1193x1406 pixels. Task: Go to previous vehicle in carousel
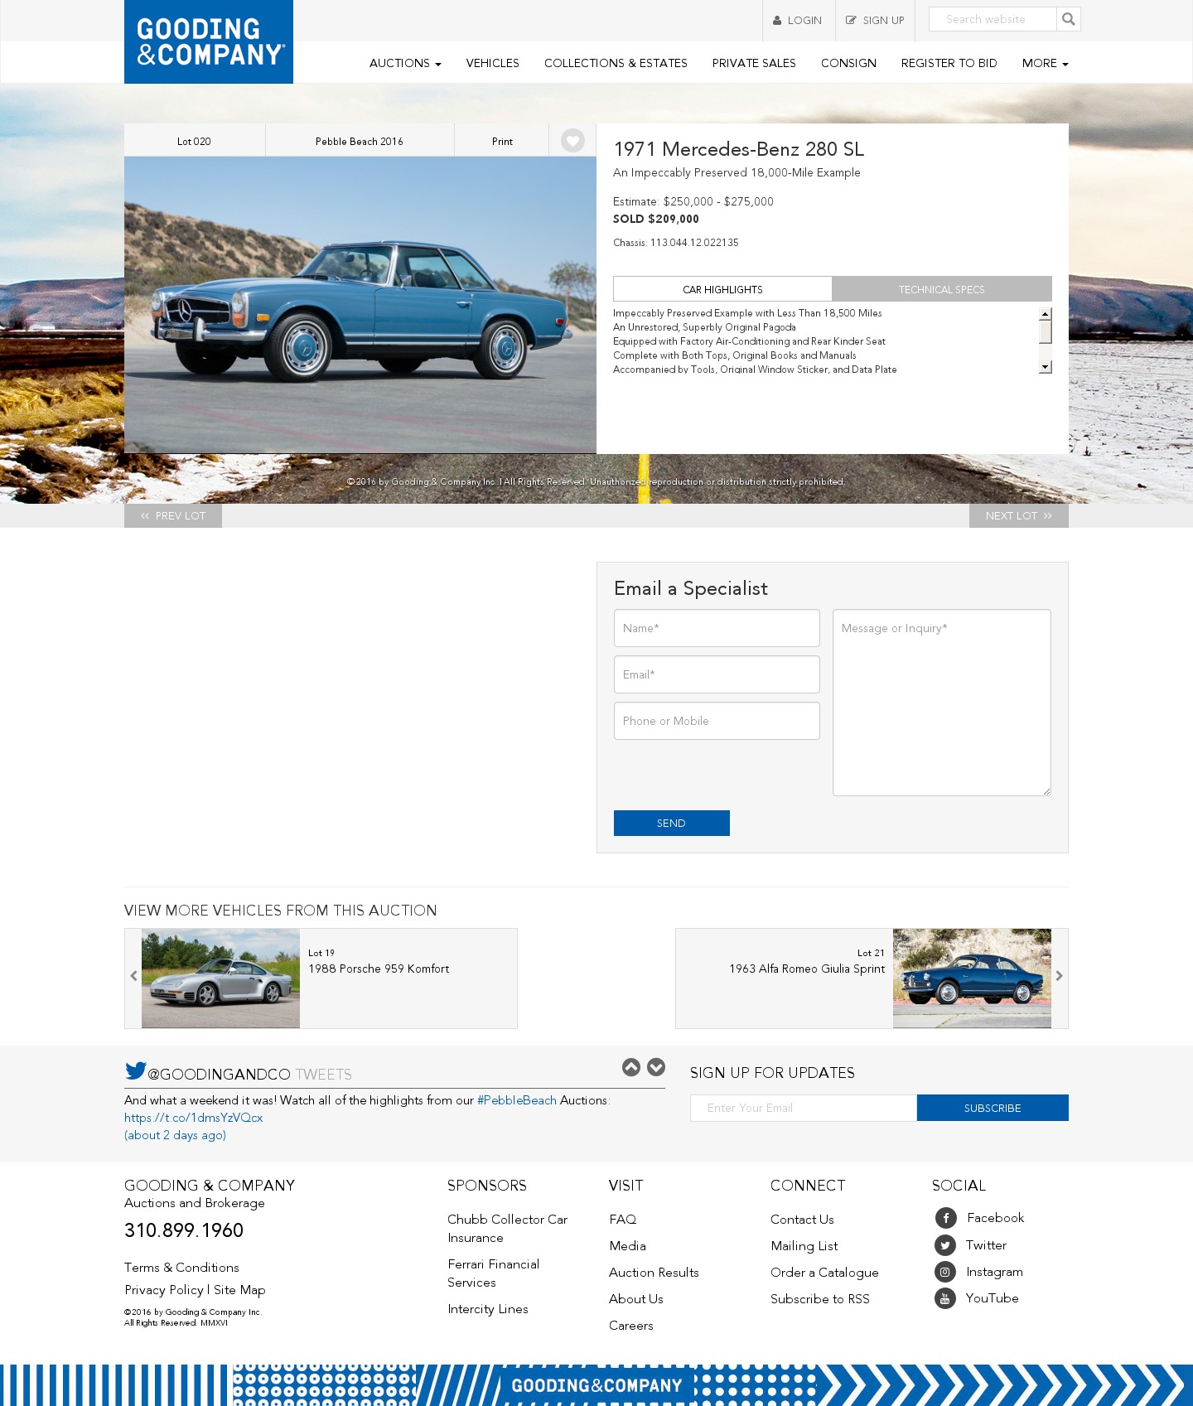[x=133, y=976]
